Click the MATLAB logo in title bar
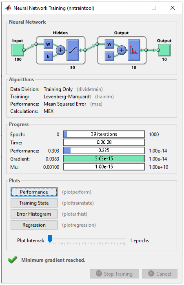This screenshot has width=184, height=285. point(8,8)
